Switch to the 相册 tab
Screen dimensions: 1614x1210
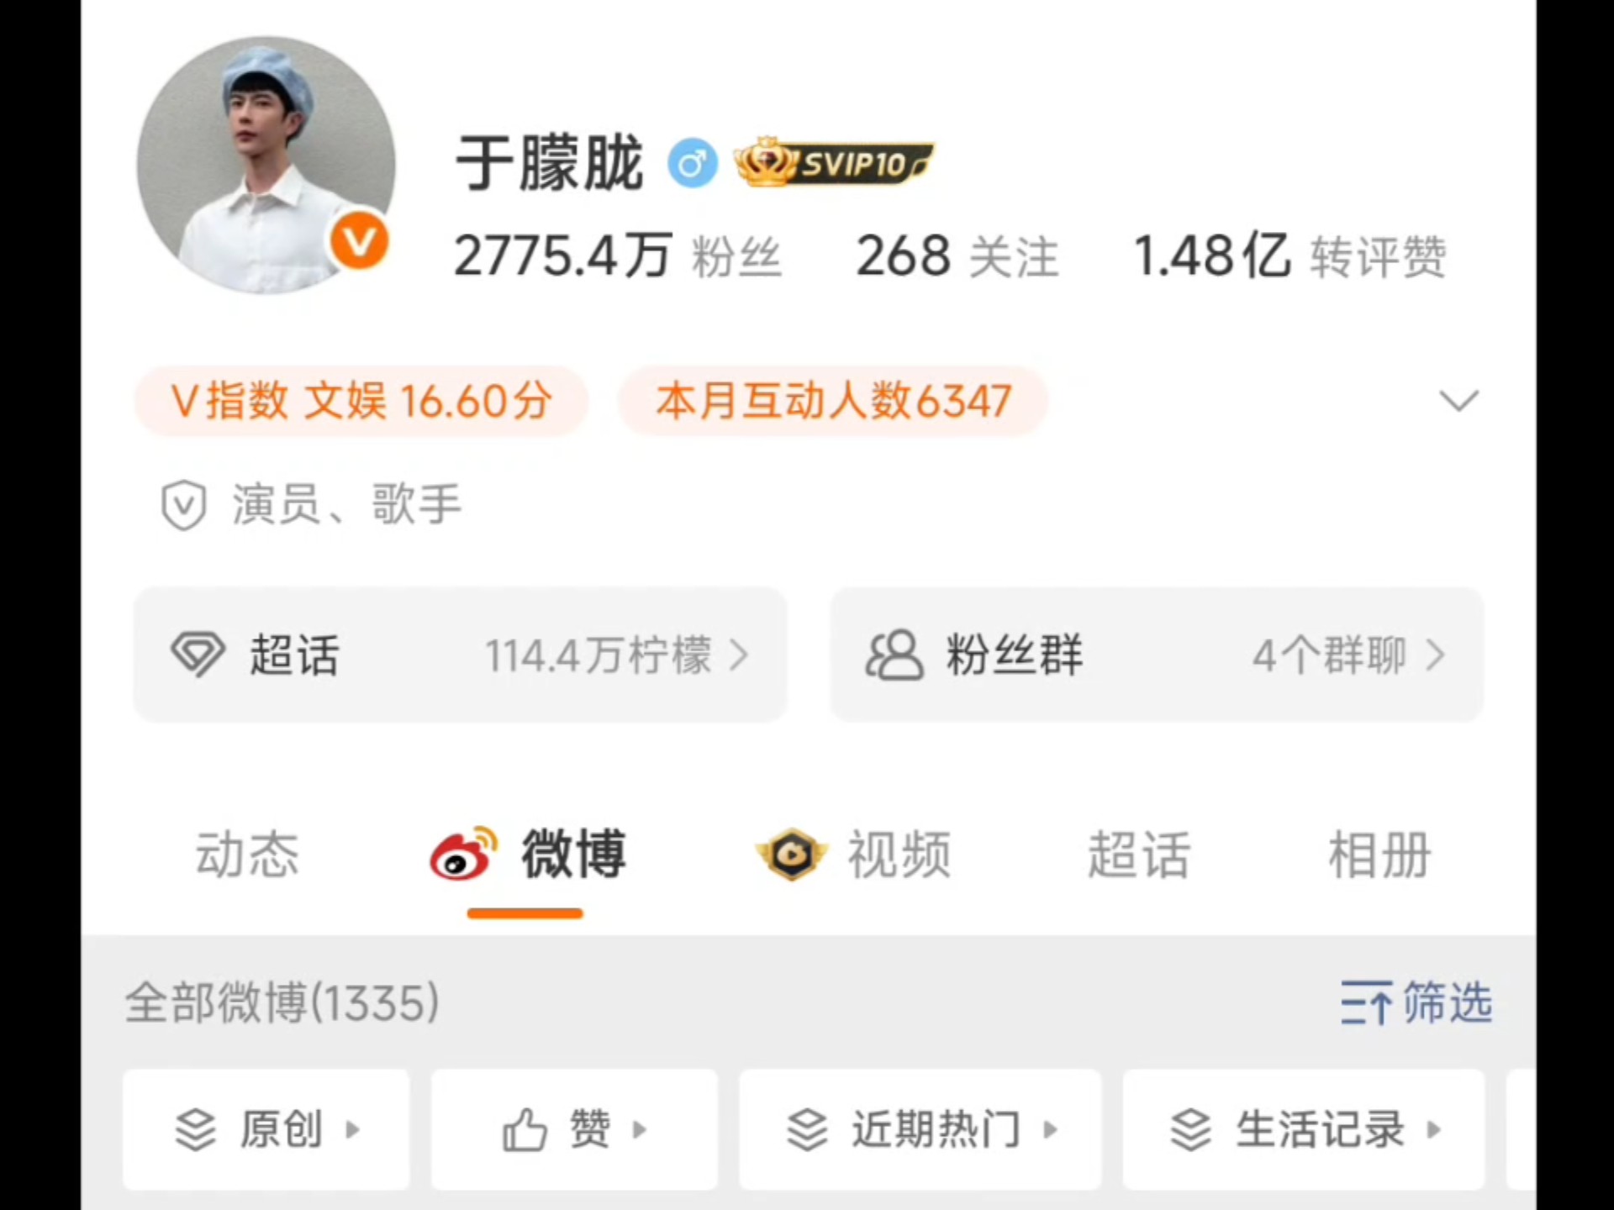tap(1379, 855)
